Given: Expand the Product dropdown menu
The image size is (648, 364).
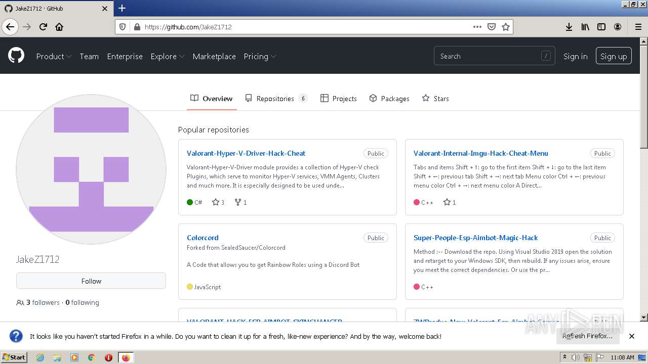Looking at the screenshot, I should (x=54, y=56).
